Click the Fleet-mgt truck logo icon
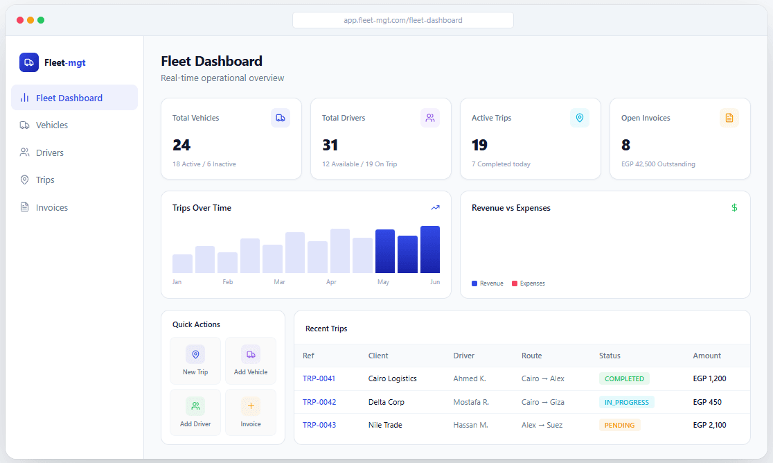Viewport: 773px width, 463px height. tap(29, 62)
